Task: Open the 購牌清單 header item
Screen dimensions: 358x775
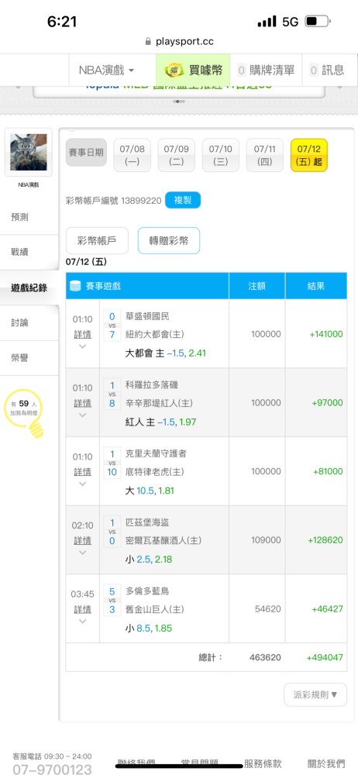Action: (x=266, y=71)
